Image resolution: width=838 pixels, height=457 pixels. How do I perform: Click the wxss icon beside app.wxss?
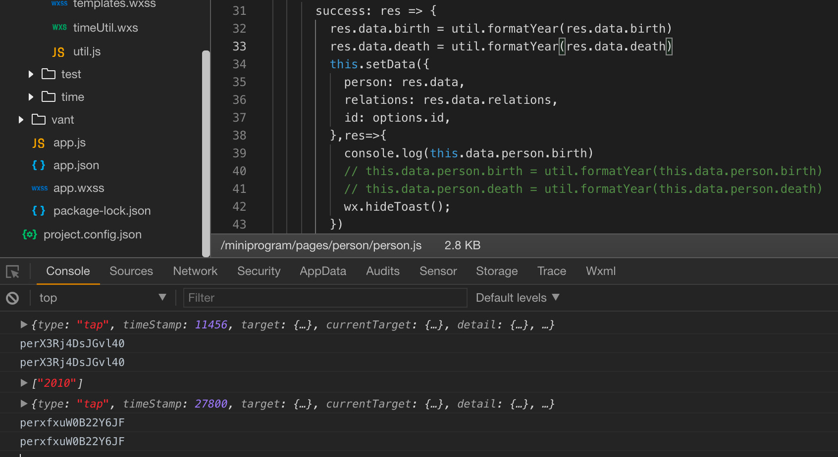tap(40, 188)
